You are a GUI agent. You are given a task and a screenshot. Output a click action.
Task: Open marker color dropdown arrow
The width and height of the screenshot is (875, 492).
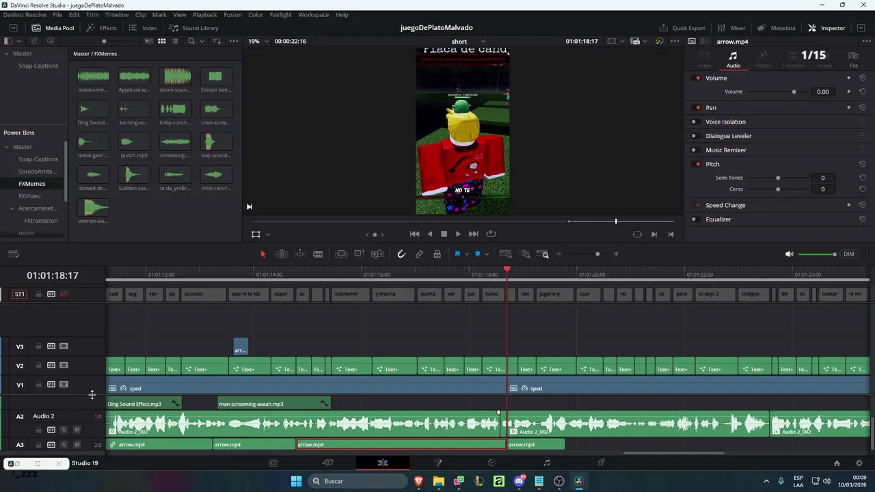(487, 254)
